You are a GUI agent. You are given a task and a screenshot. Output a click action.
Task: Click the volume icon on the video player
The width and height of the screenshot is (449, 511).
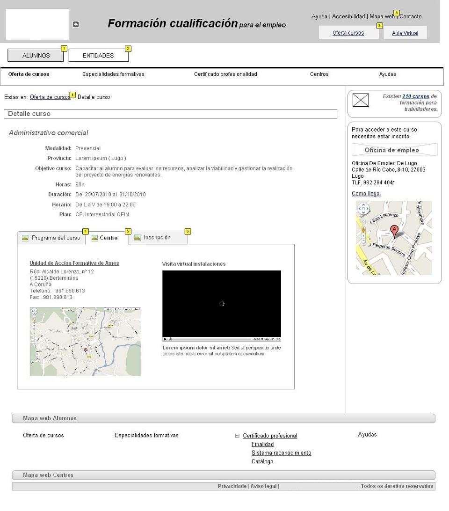[267, 339]
